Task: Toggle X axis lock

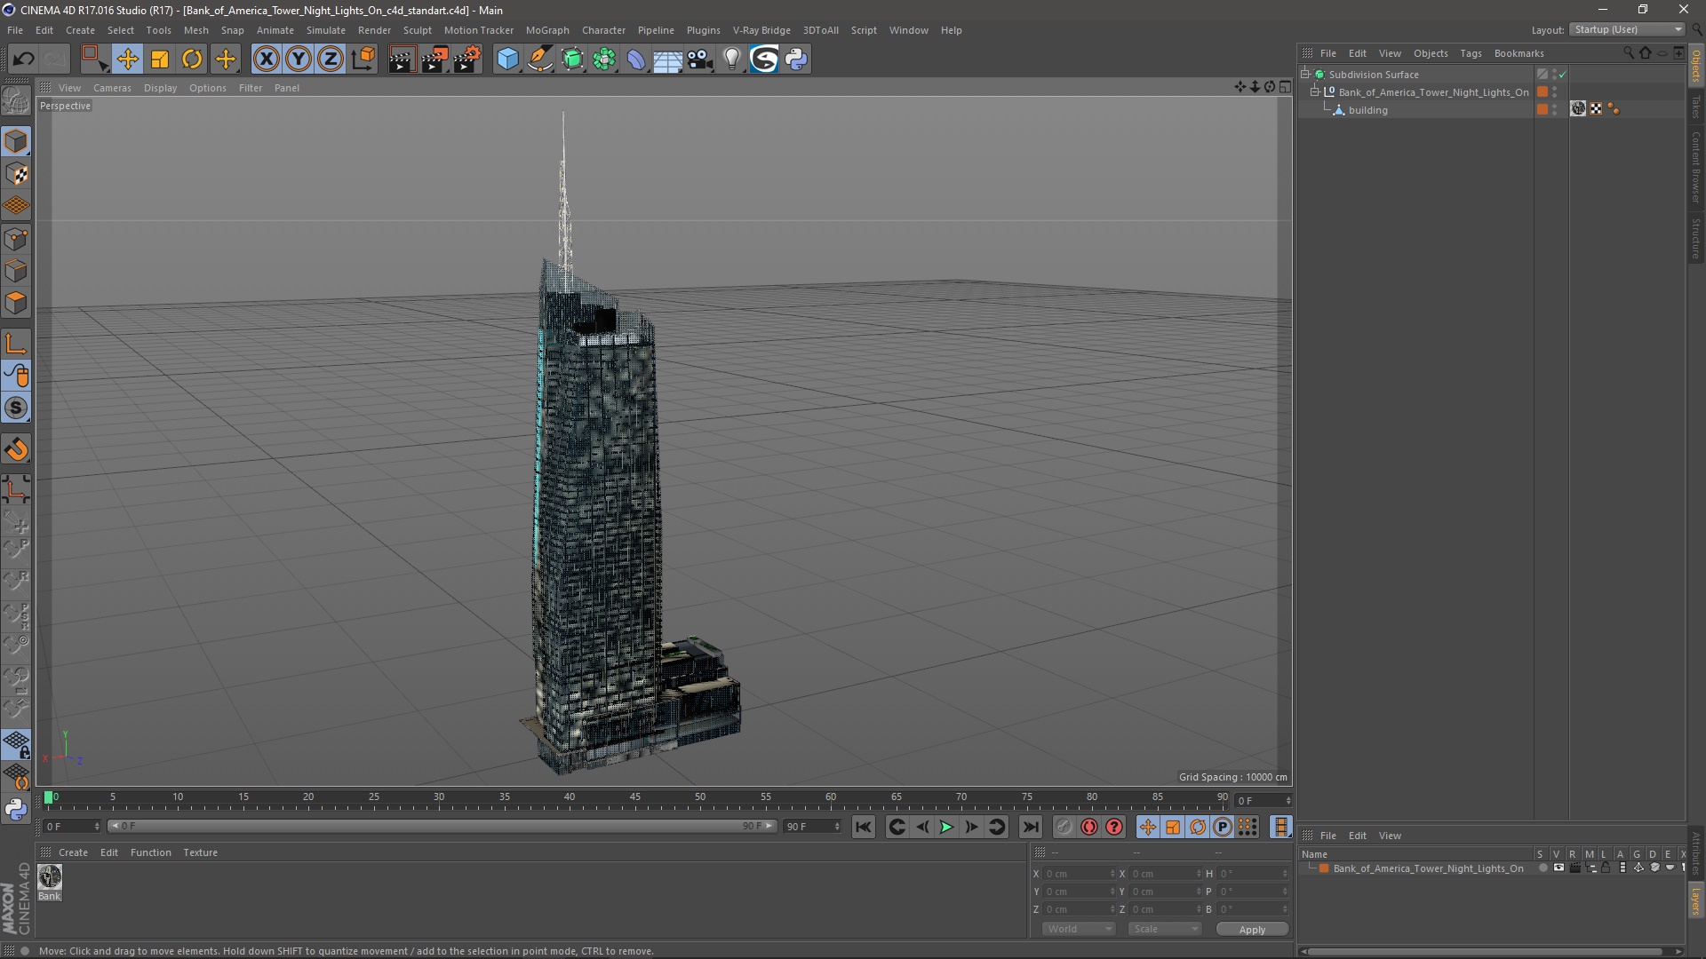Action: 266,59
